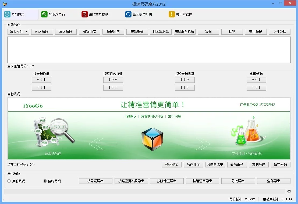The image size is (298, 204).
Task: Click 按号段导出 button
Action: click(95, 181)
